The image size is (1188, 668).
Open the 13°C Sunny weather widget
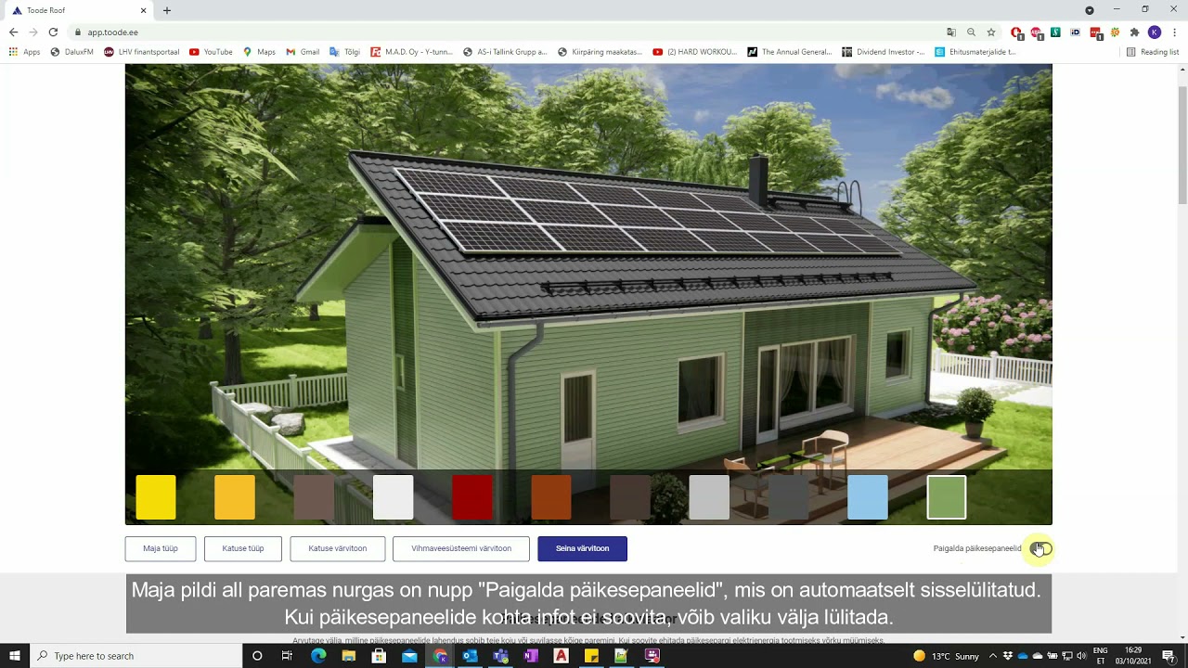tap(946, 656)
